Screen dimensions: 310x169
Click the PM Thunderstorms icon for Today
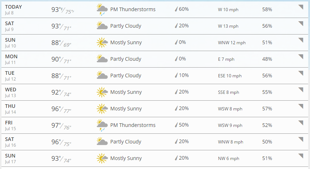[102, 9]
